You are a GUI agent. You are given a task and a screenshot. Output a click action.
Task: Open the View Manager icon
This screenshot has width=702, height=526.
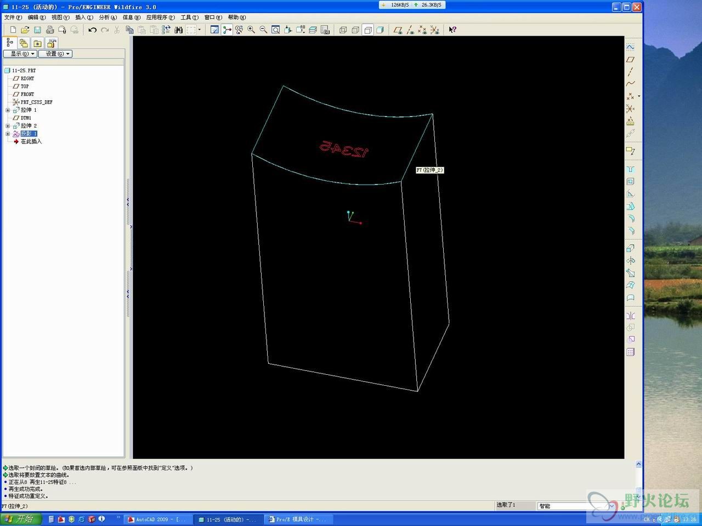tap(325, 30)
